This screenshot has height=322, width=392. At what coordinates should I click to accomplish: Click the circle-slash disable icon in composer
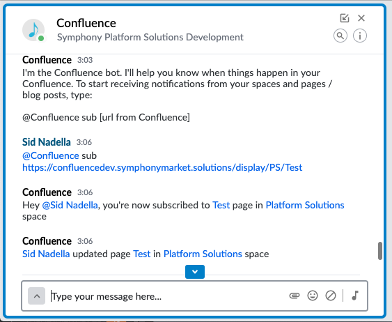[x=331, y=296]
